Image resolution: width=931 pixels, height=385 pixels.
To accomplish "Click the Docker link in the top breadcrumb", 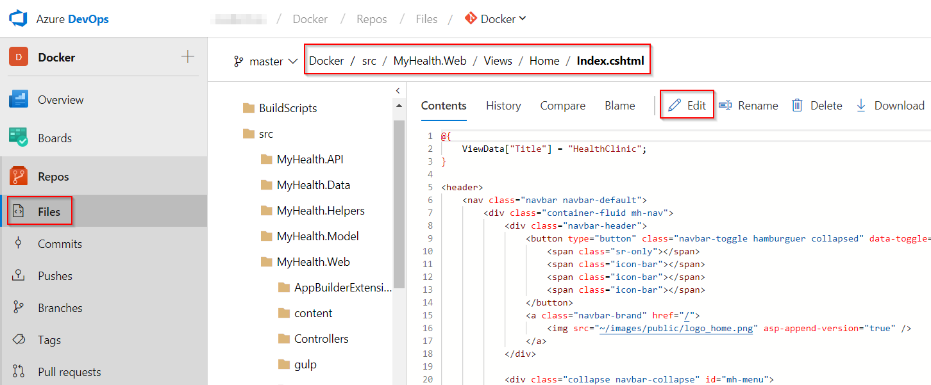I will click(310, 19).
